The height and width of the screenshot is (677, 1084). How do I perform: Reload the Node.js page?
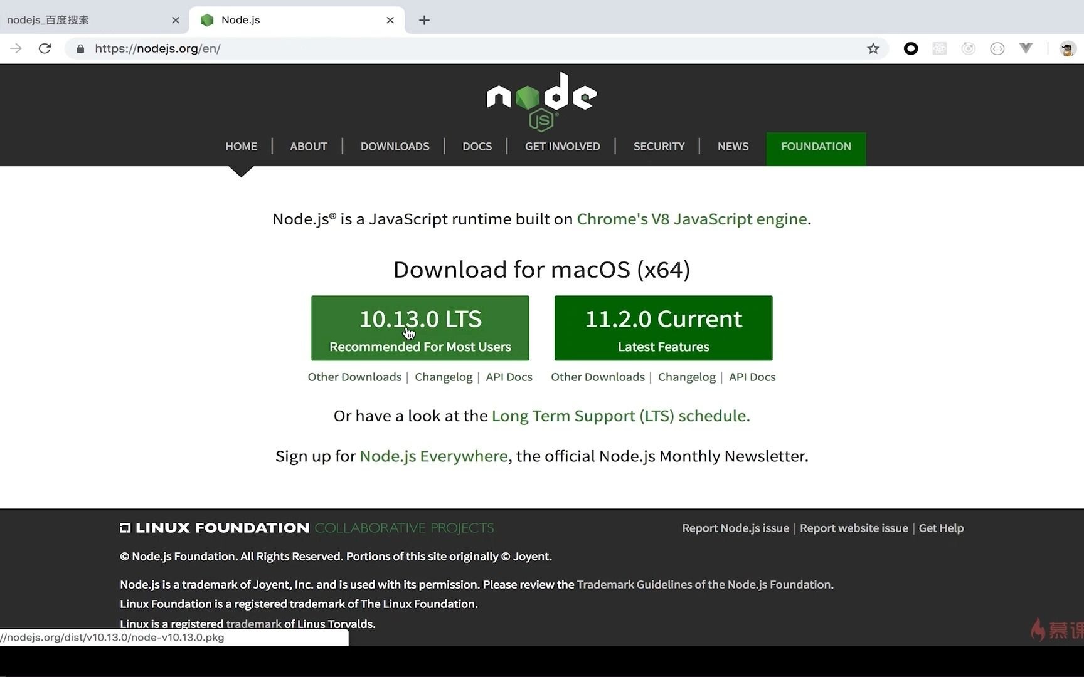tap(45, 48)
